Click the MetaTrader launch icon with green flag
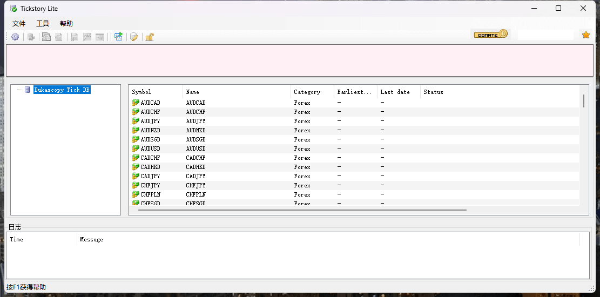600x297 pixels. click(x=118, y=37)
